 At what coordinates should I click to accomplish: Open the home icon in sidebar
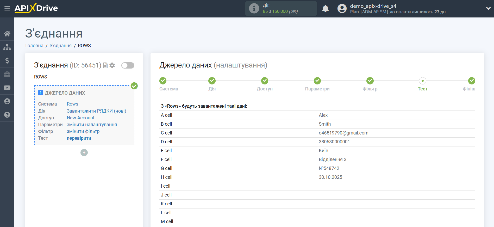pyautogui.click(x=7, y=34)
